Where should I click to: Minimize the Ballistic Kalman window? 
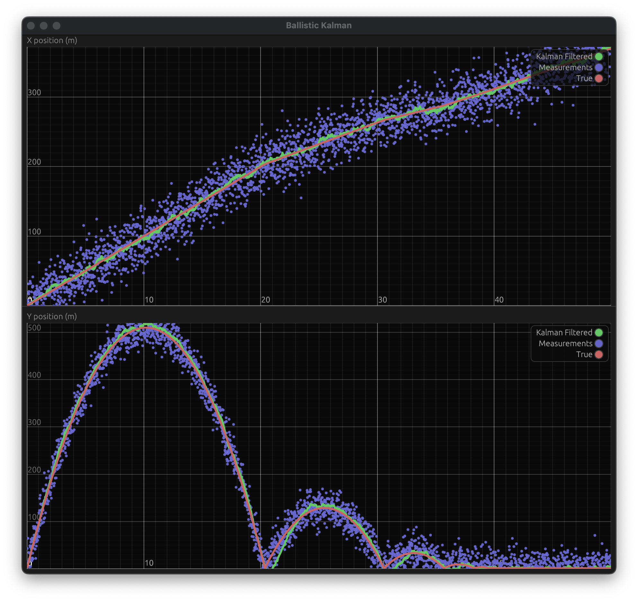[44, 26]
